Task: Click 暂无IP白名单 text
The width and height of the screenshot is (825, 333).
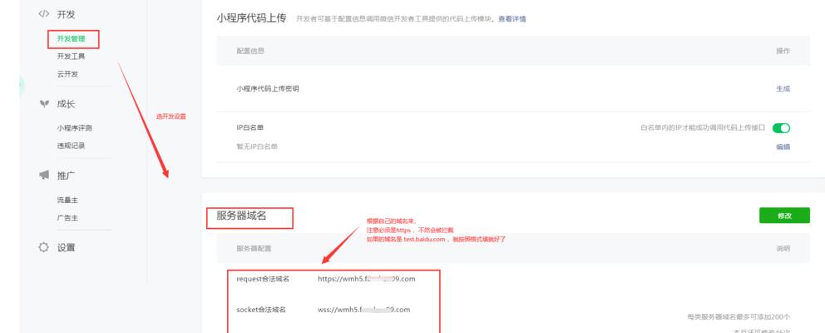Action: coord(257,147)
